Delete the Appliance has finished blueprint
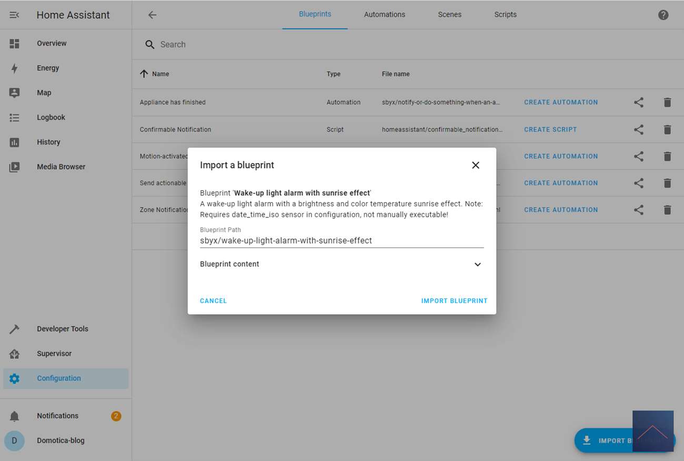This screenshot has height=461, width=684. point(667,103)
